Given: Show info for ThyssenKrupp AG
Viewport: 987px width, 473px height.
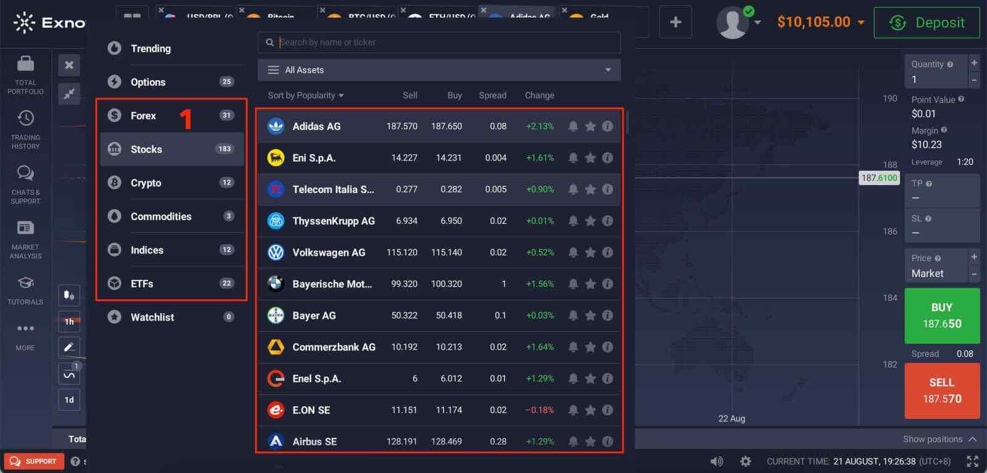Looking at the screenshot, I should [x=608, y=221].
